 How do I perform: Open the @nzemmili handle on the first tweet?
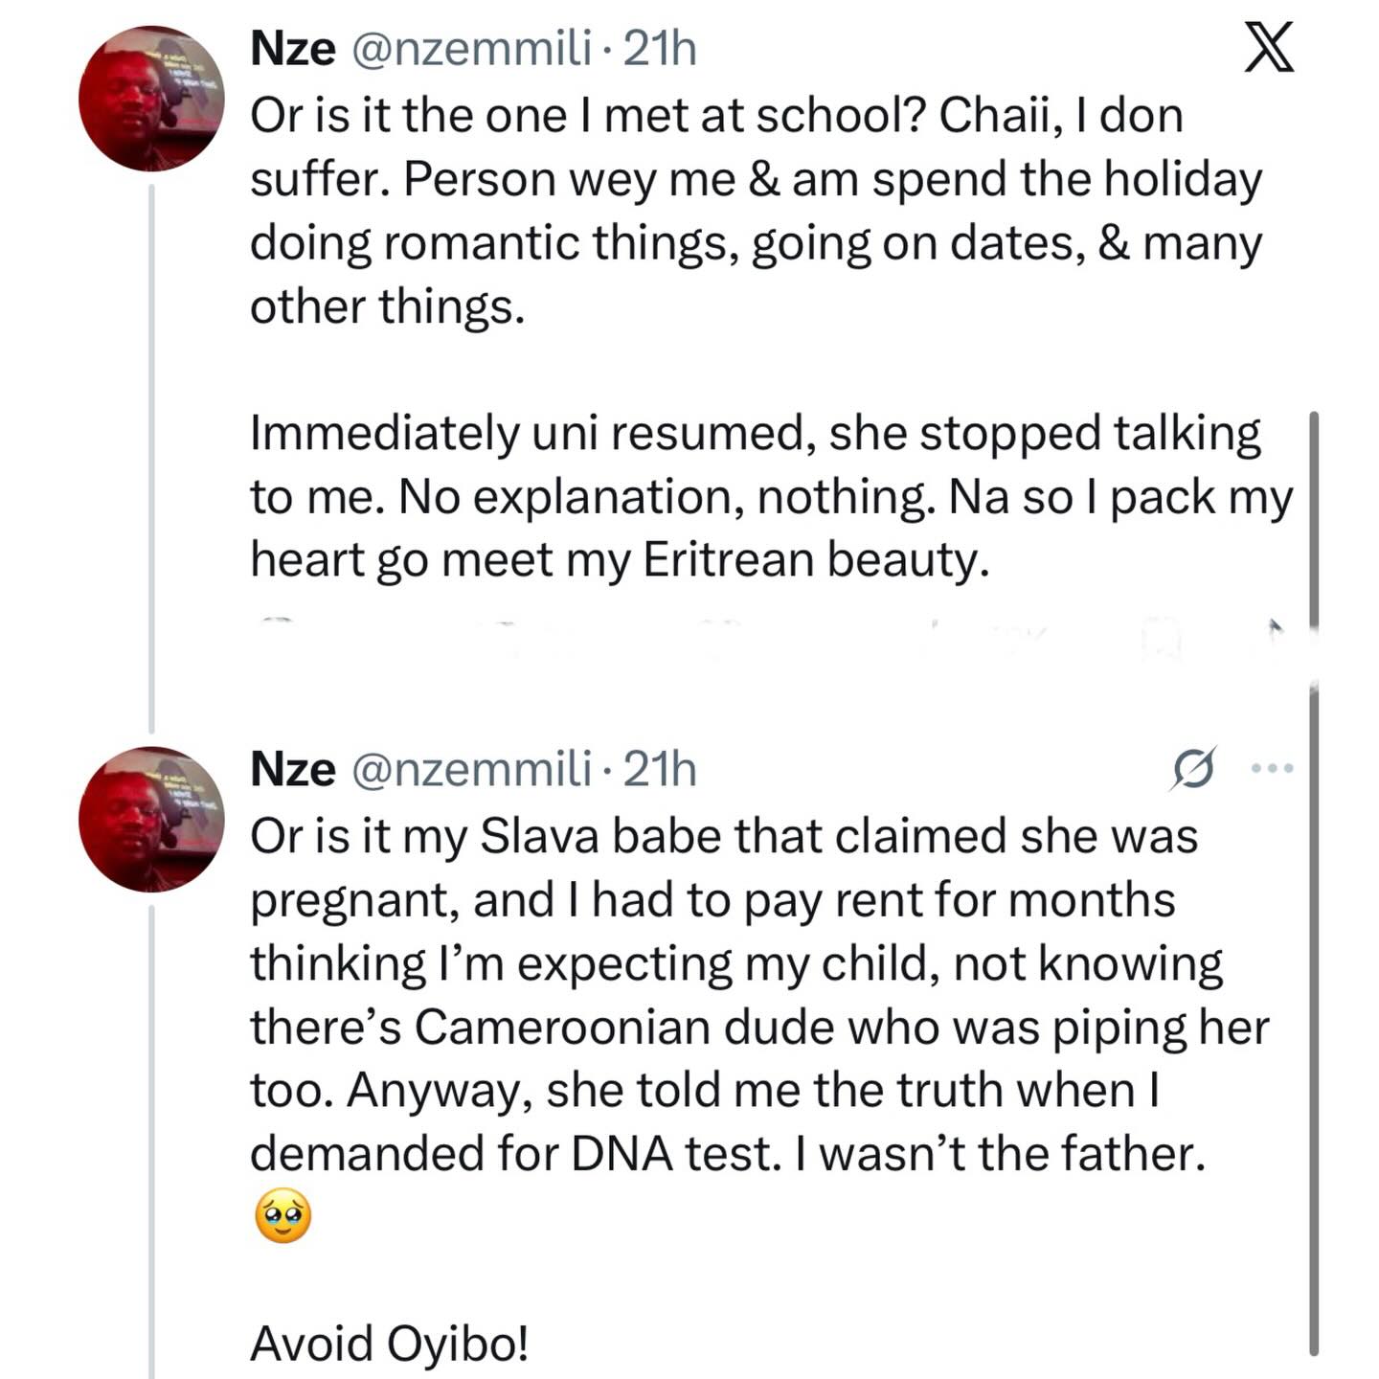tap(471, 48)
